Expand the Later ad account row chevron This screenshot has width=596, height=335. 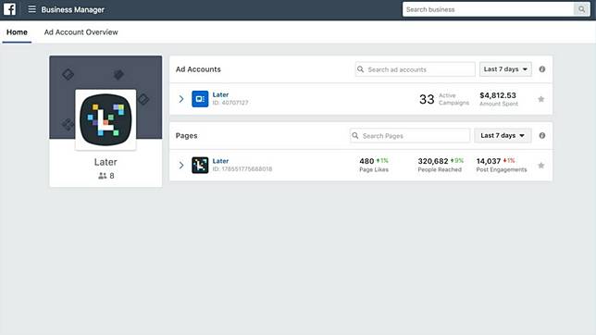[x=181, y=99]
